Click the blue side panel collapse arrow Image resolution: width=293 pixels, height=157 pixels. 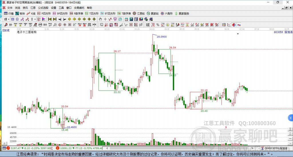coord(291,118)
